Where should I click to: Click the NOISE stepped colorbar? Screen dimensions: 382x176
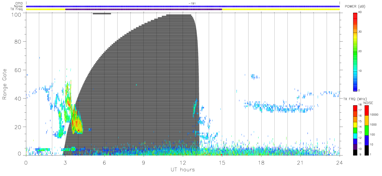click(x=366, y=130)
